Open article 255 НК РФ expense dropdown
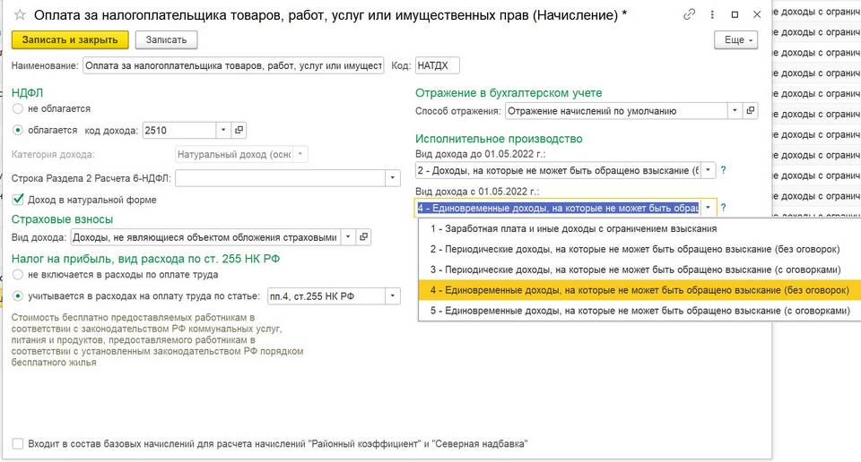861x462 pixels. pyautogui.click(x=392, y=296)
